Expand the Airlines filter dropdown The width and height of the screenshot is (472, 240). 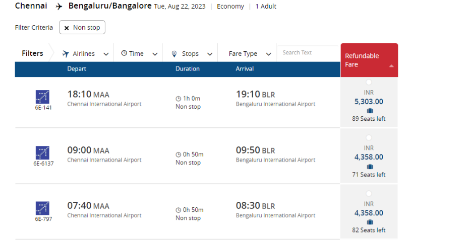coord(85,53)
